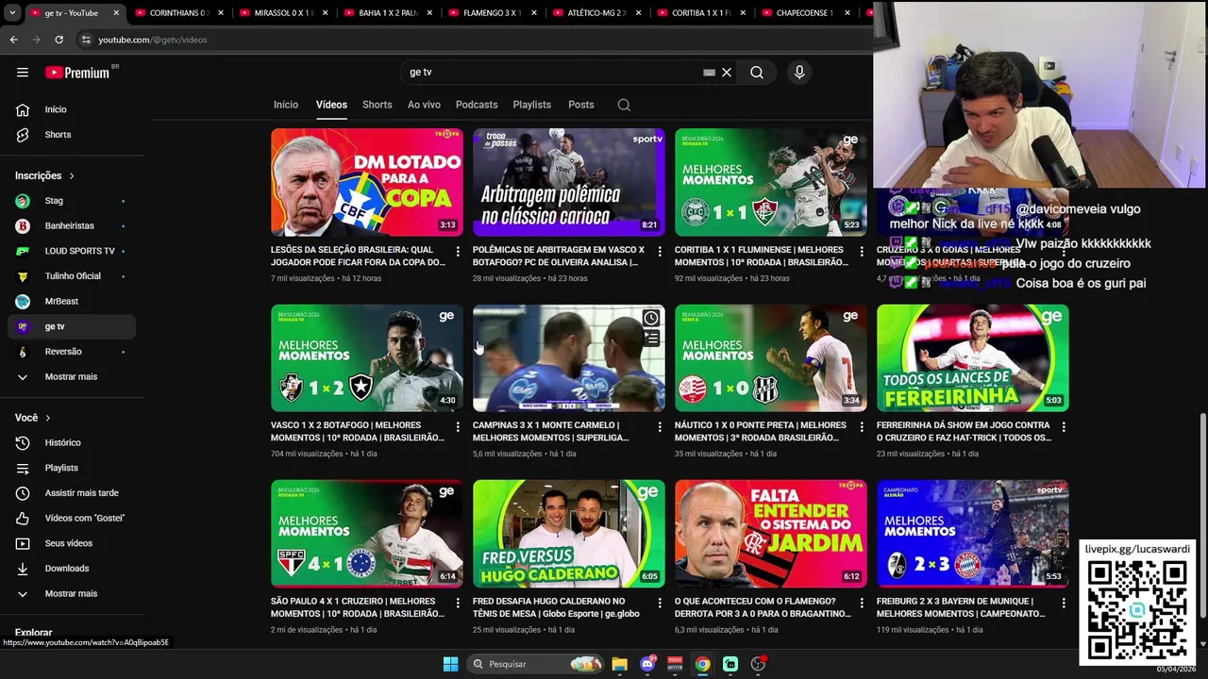This screenshot has width=1208, height=679.
Task: Open the channel Playlists tab
Action: point(532,105)
